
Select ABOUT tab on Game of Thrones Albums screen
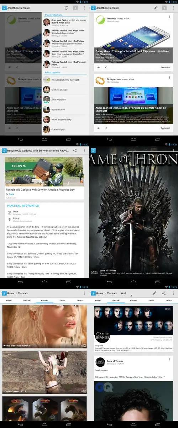click(x=9, y=300)
